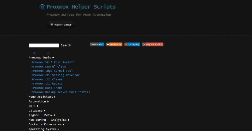Expand the Database section
252x131 pixels.
pos(37,111)
